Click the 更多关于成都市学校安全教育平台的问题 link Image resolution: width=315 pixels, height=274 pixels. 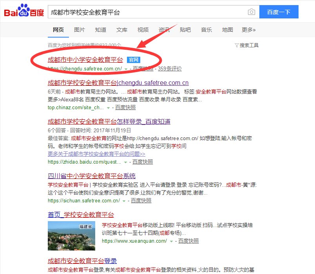click(97, 153)
